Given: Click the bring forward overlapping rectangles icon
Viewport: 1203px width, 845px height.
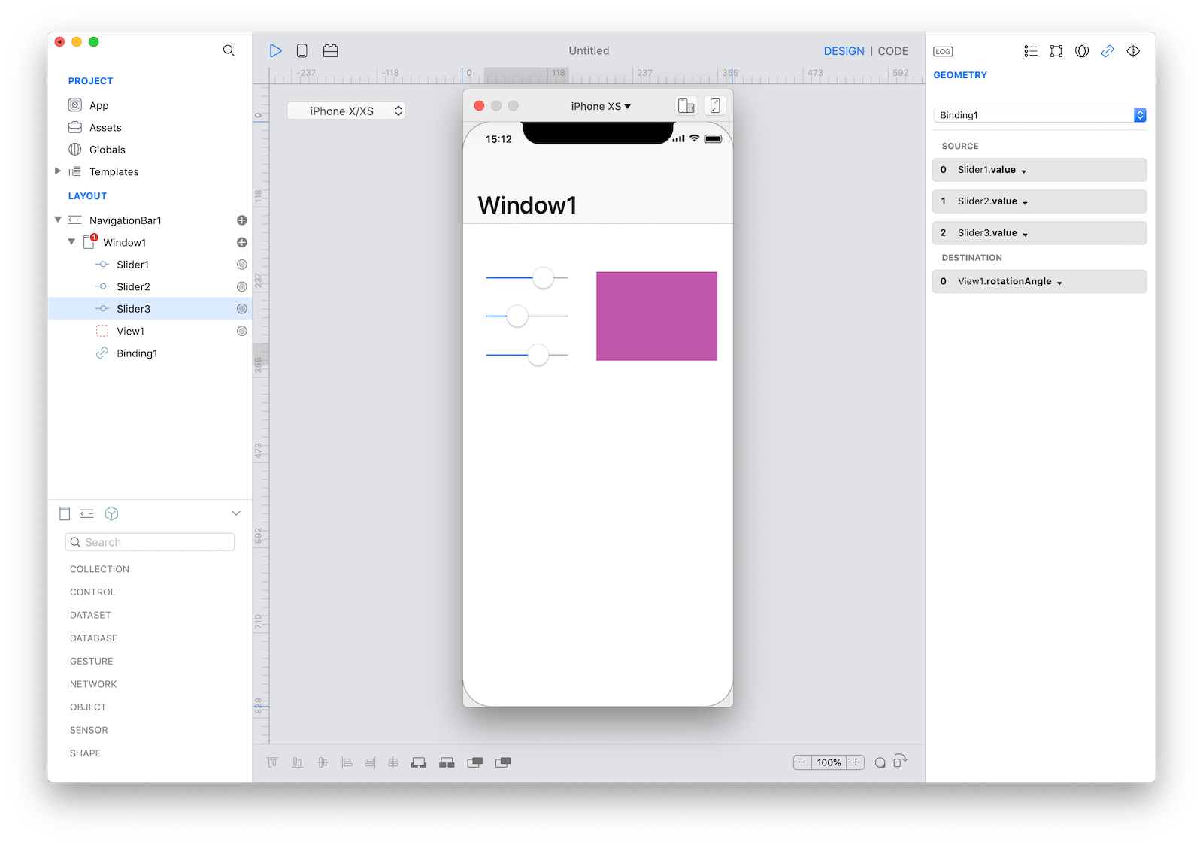Looking at the screenshot, I should (x=474, y=762).
